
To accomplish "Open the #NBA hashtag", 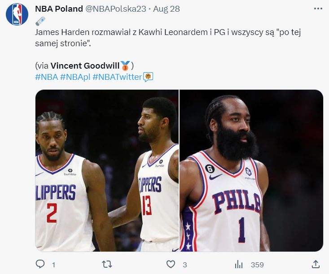I will pyautogui.click(x=46, y=77).
